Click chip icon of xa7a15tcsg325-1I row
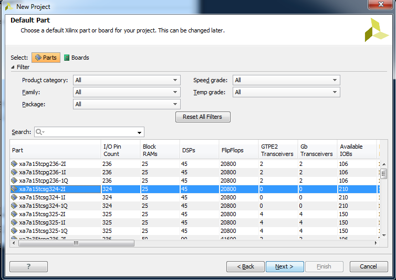396x280 pixels. 14,222
